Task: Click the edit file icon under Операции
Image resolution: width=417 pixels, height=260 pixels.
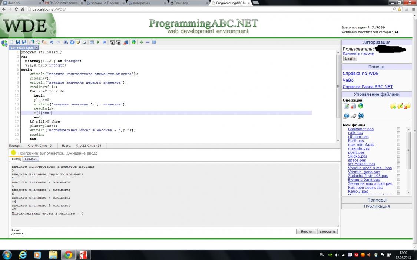Action: coord(346,106)
